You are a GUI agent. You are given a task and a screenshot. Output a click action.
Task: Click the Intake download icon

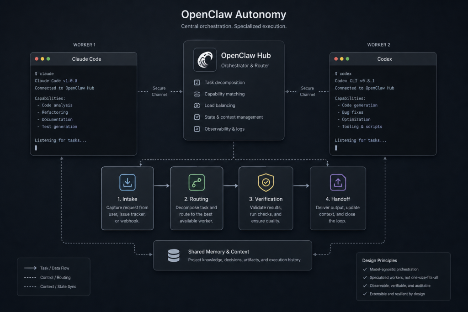coord(128,182)
